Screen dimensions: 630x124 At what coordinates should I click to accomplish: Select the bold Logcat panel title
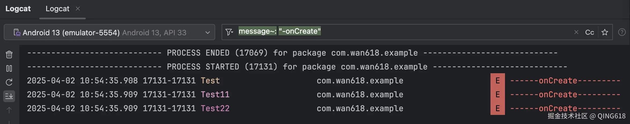(18, 9)
